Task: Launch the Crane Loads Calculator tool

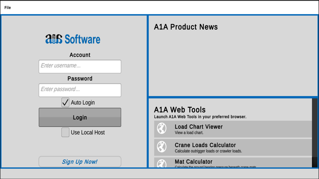Action: [233, 148]
